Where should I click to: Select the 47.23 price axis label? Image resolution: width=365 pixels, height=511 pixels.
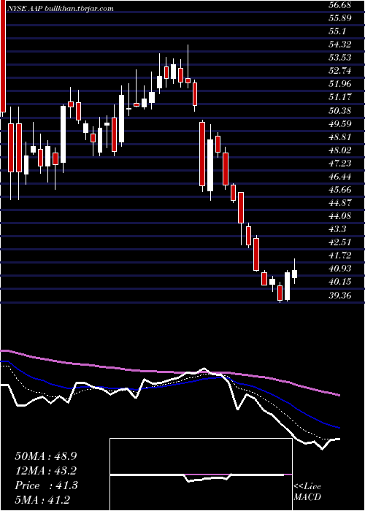tap(339, 164)
